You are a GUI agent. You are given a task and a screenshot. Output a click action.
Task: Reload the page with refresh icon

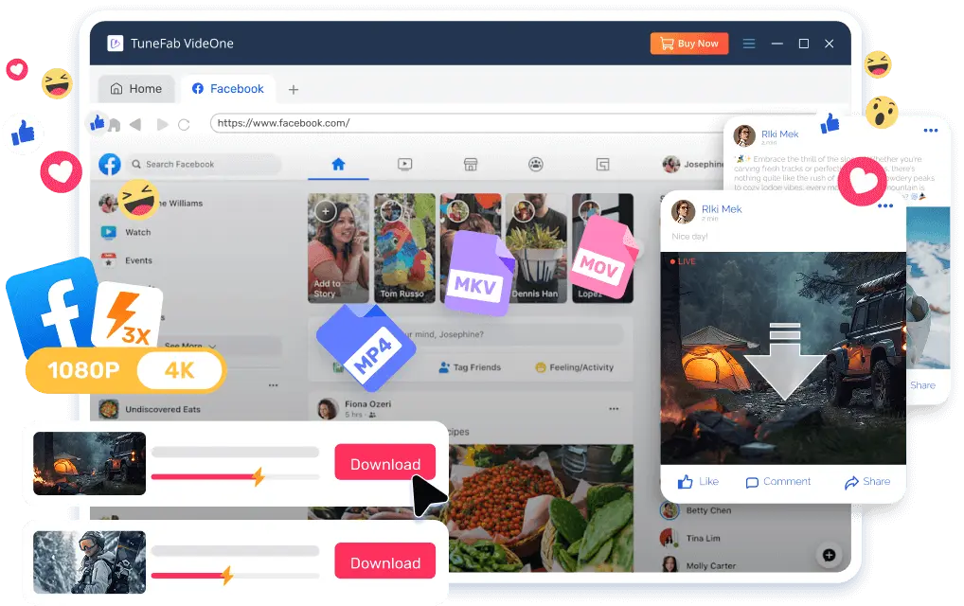tap(184, 125)
